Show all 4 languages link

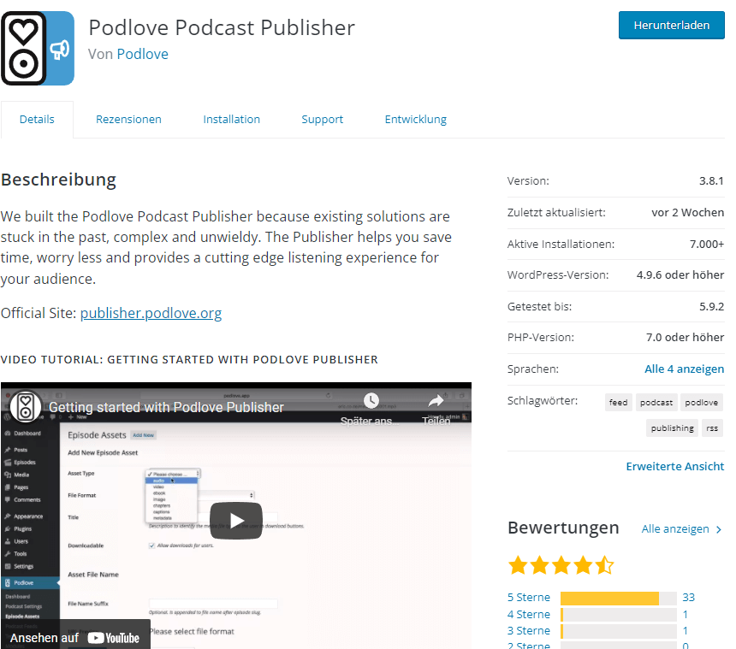[x=684, y=369]
